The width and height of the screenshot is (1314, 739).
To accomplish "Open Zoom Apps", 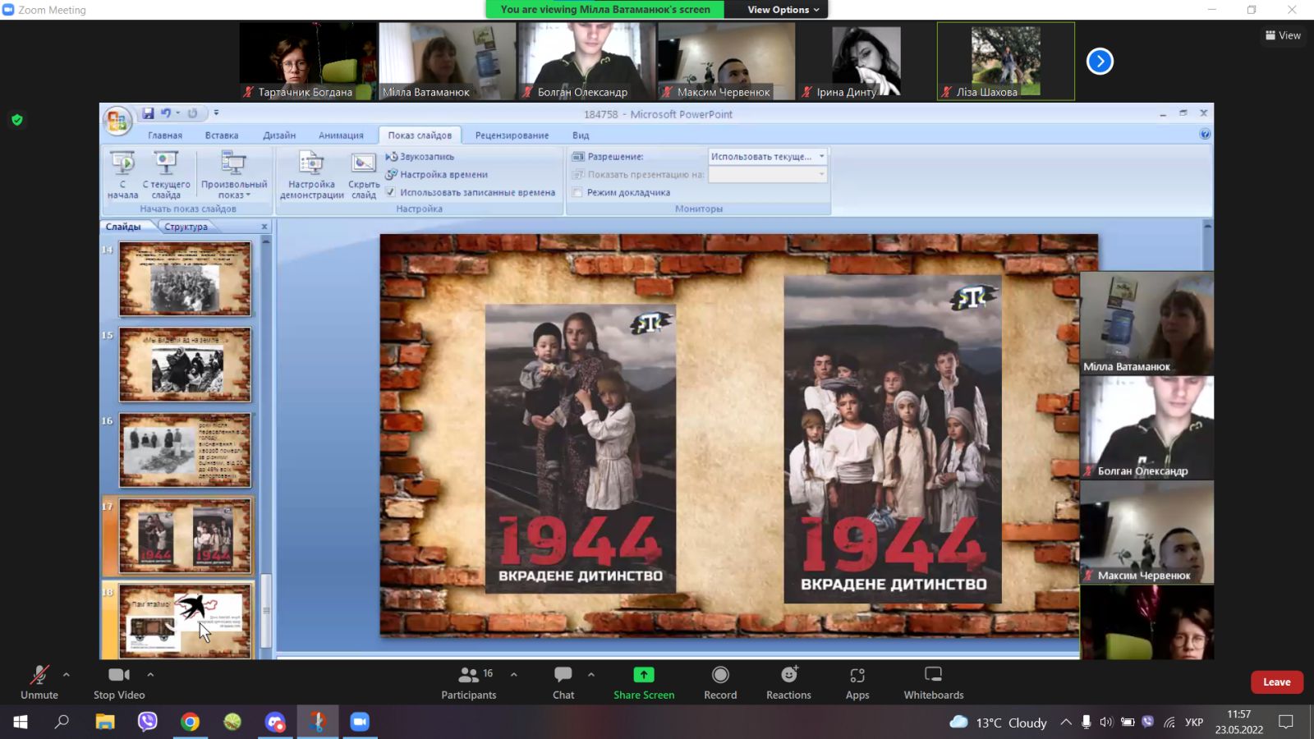I will (857, 682).
